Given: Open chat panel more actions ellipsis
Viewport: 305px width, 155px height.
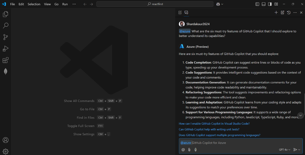Looking at the screenshot, I should coord(295,12).
